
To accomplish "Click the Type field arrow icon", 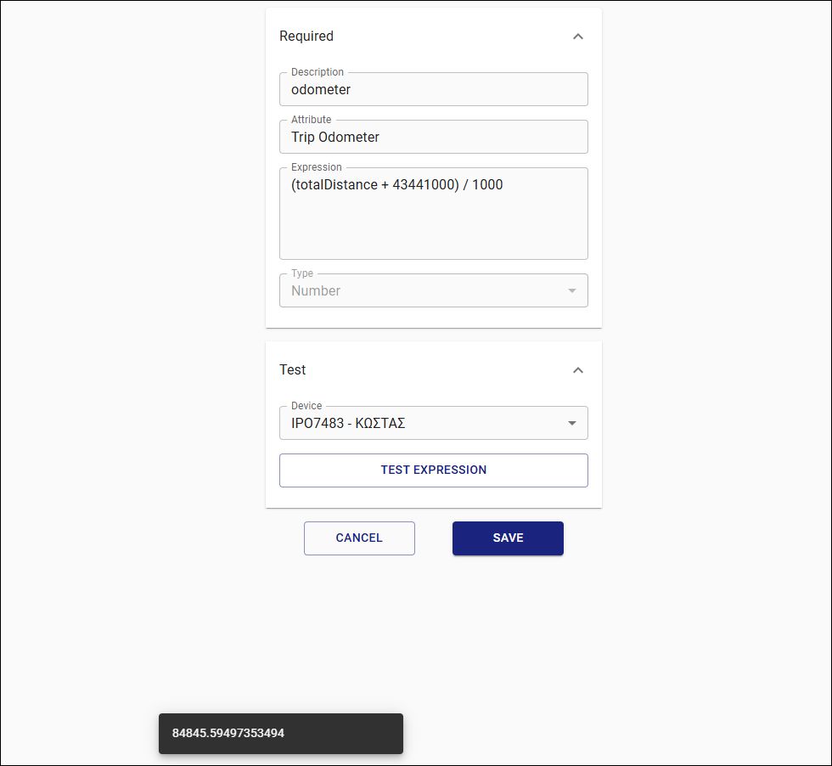I will [x=571, y=290].
